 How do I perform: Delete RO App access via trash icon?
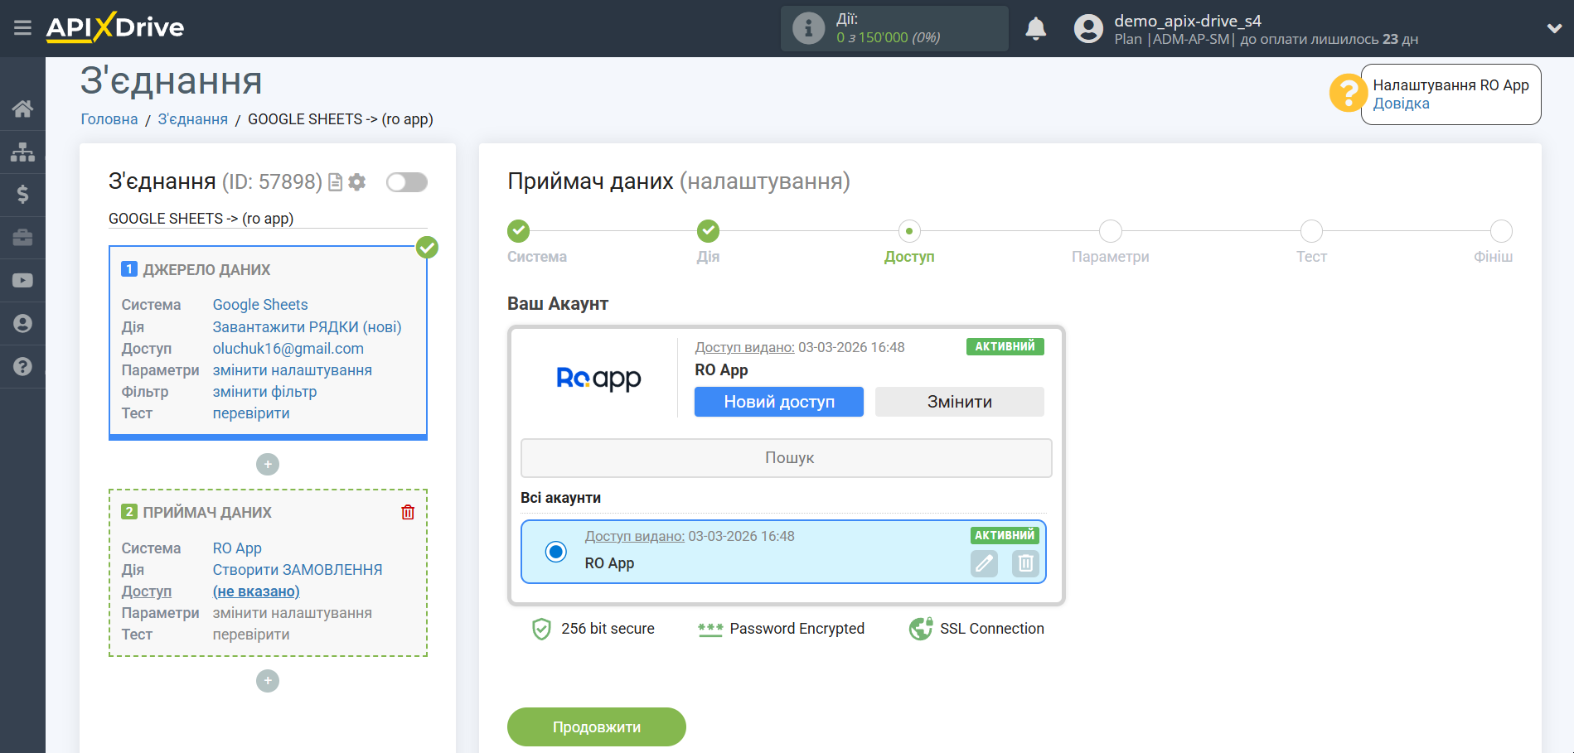pos(1025,563)
